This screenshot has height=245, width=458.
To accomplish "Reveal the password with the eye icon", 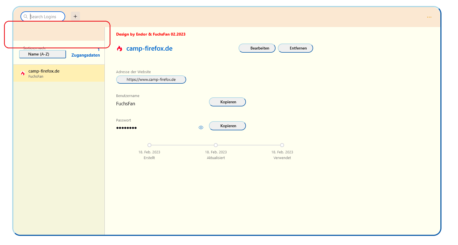I will pos(201,127).
